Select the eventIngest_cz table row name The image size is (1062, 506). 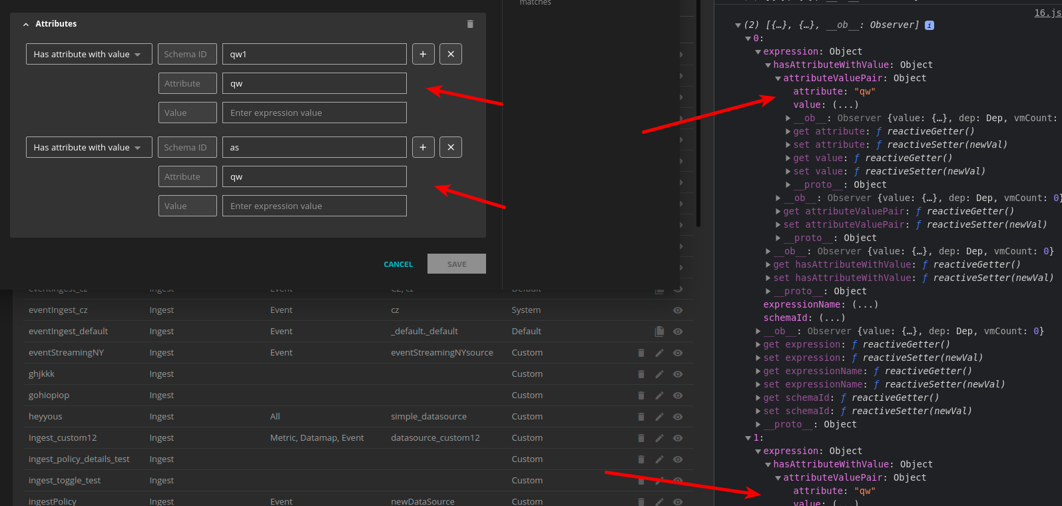58,310
